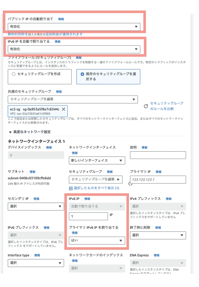Click 情報 link beside IPv6 IP label
The height and width of the screenshot is (287, 199).
click(x=87, y=199)
